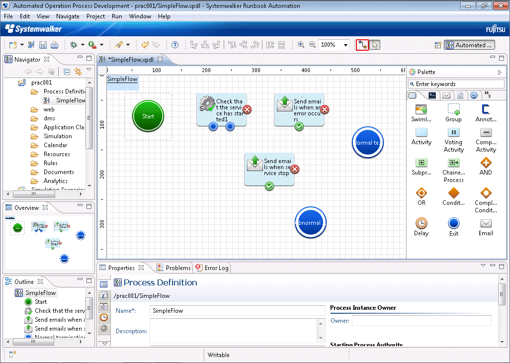Switch to the Problems tab
This screenshot has height=363, width=510.
coord(174,268)
